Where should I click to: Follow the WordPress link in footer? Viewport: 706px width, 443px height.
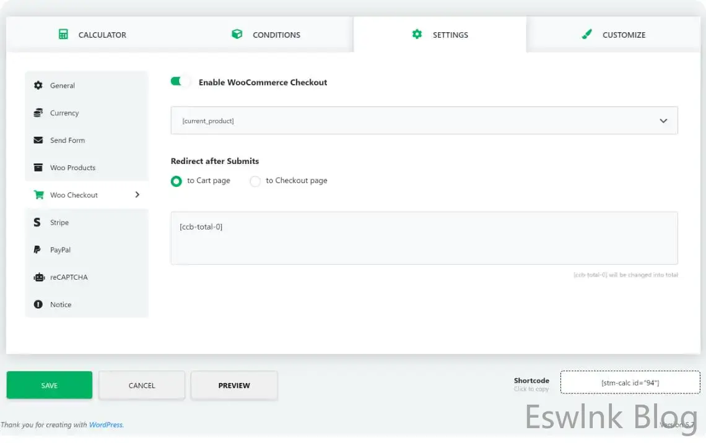pyautogui.click(x=105, y=425)
